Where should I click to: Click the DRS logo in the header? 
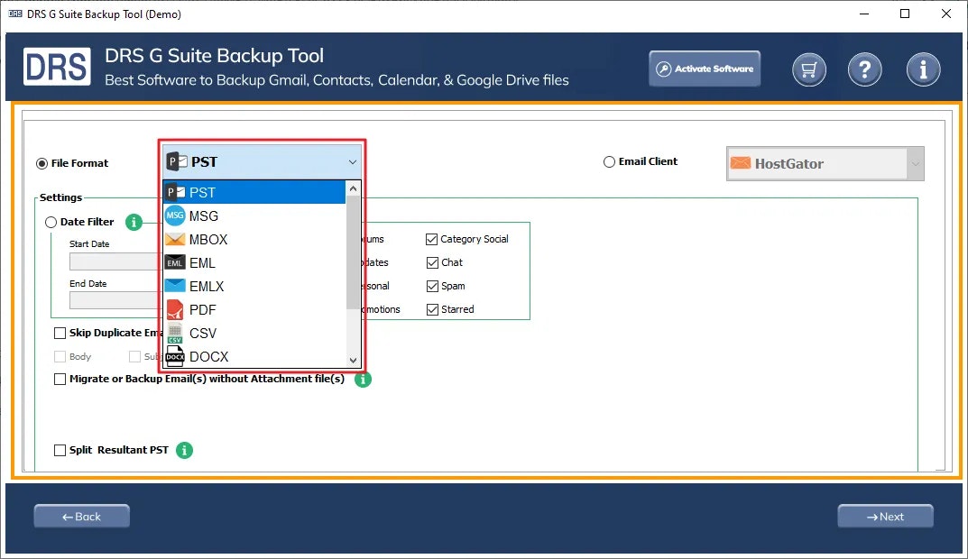[57, 67]
